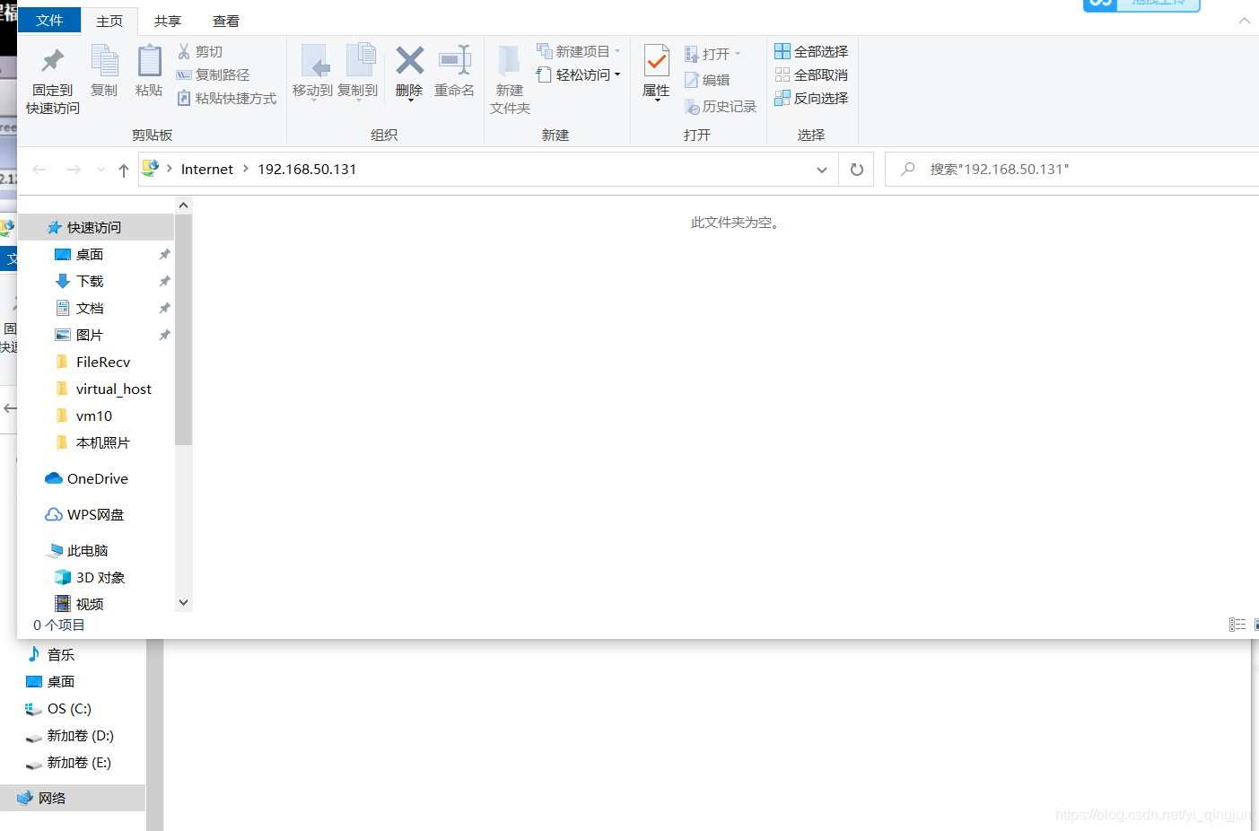Screen dimensions: 1259x831
Task: Switch to details view icon in status bar
Action: coord(1237,625)
